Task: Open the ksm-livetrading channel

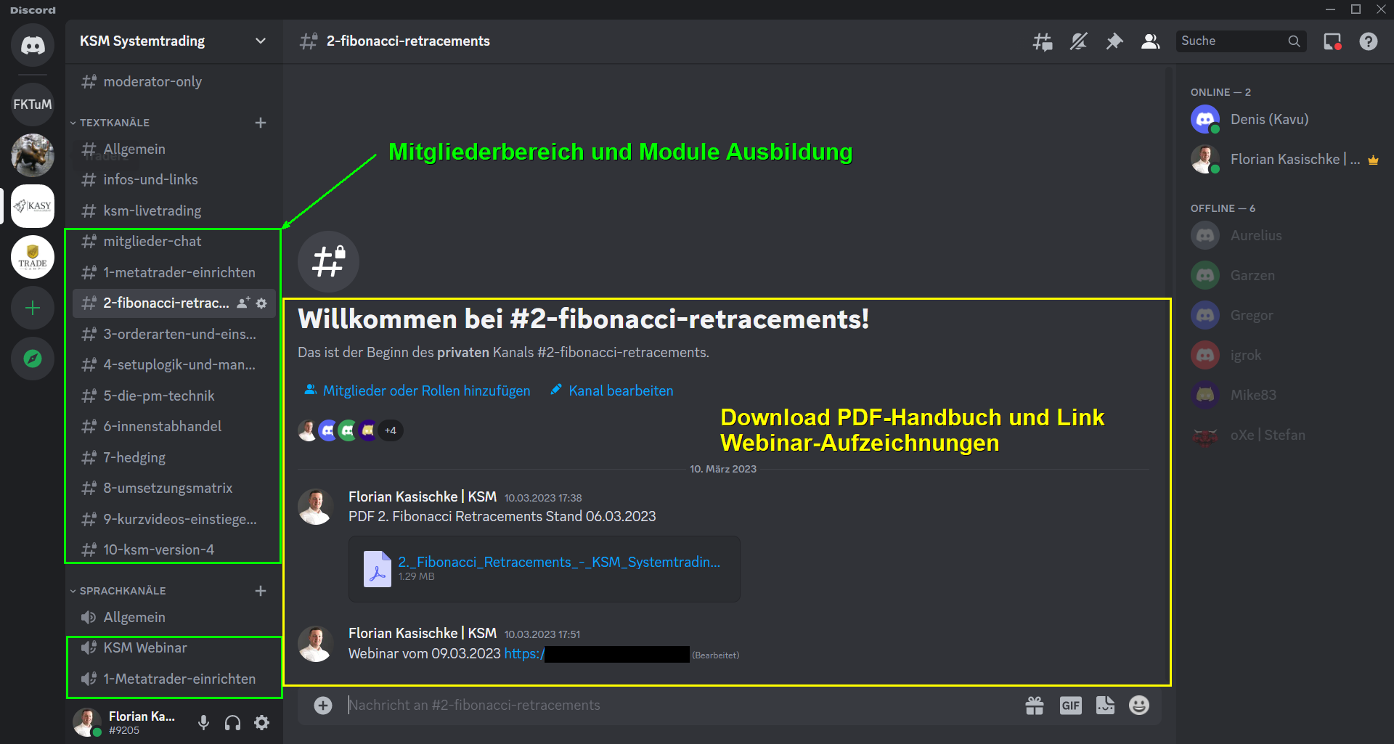Action: tap(174, 210)
